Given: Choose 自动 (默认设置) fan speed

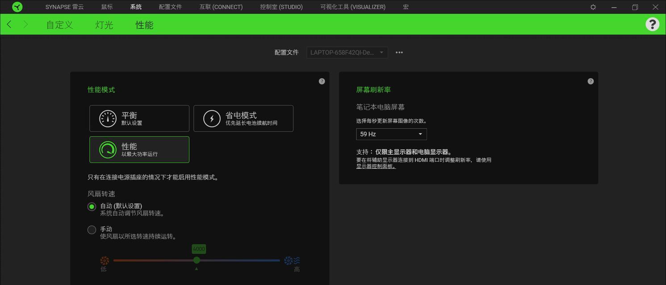Looking at the screenshot, I should (x=92, y=207).
